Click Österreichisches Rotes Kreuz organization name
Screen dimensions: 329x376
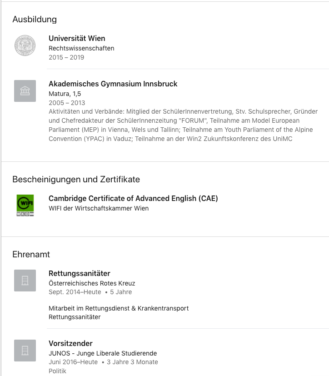92,283
